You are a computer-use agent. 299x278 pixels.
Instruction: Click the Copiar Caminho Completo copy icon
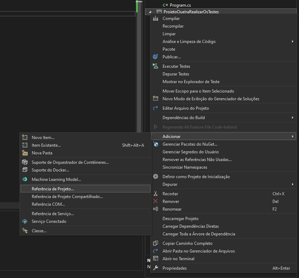point(156,243)
